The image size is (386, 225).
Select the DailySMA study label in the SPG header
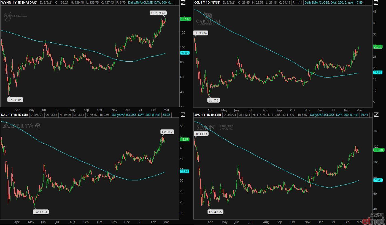334,115
